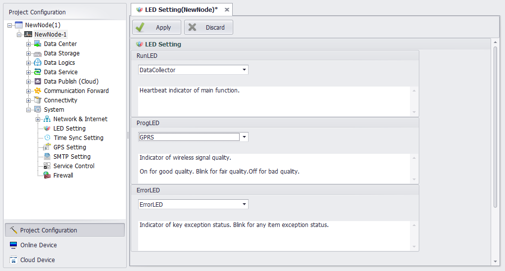Click the GPS Setting icon
Image resolution: width=505 pixels, height=271 pixels.
(47, 147)
